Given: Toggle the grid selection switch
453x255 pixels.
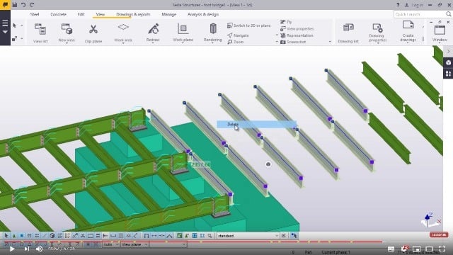Looking at the screenshot, I should 59,236.
